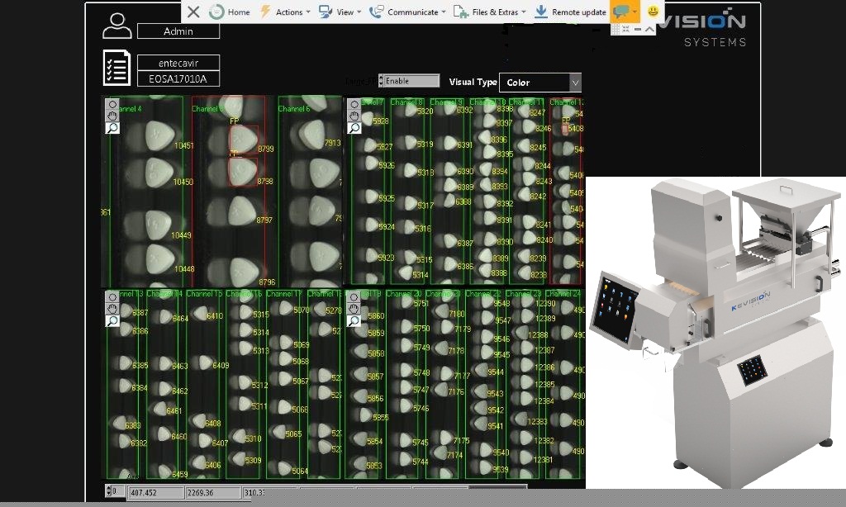Close the remote session with X button
The height and width of the screenshot is (507, 846).
click(193, 12)
